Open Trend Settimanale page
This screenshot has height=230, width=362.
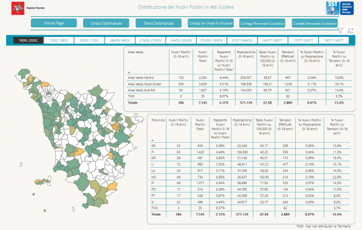coord(159,23)
